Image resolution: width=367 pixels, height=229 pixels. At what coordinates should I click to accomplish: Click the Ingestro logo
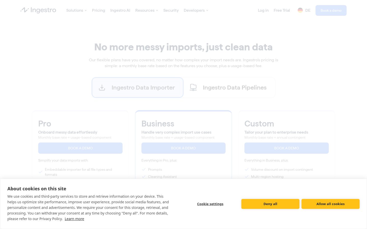(x=38, y=10)
